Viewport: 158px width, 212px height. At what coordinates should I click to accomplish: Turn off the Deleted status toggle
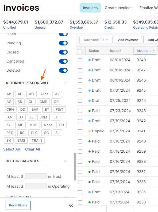(x=63, y=70)
